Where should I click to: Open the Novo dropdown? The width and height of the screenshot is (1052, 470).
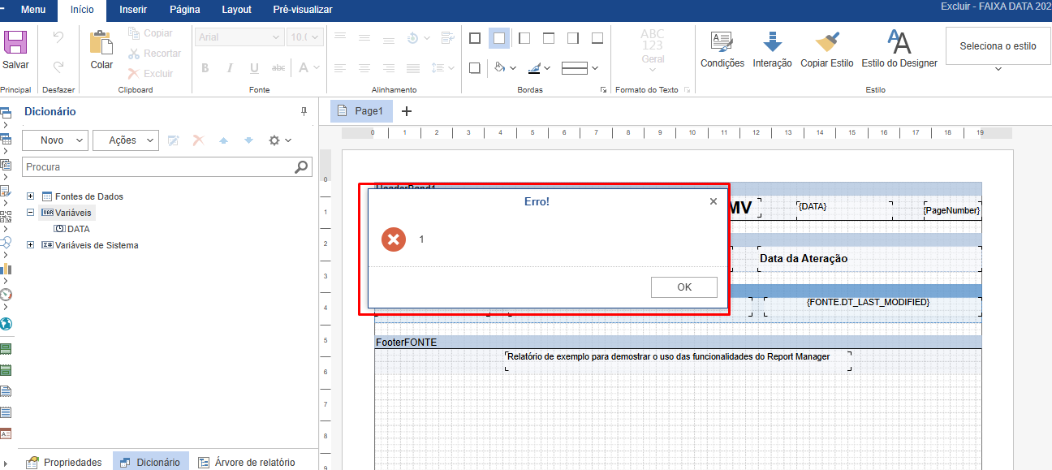[54, 140]
